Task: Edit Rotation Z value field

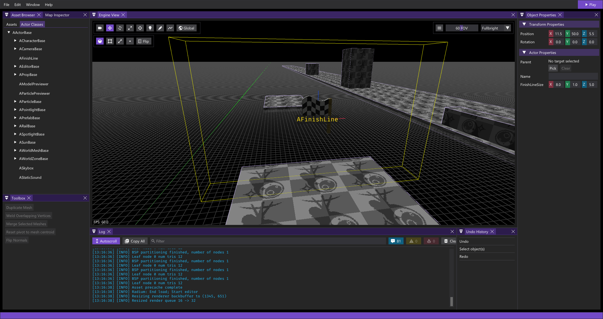Action: coord(592,42)
